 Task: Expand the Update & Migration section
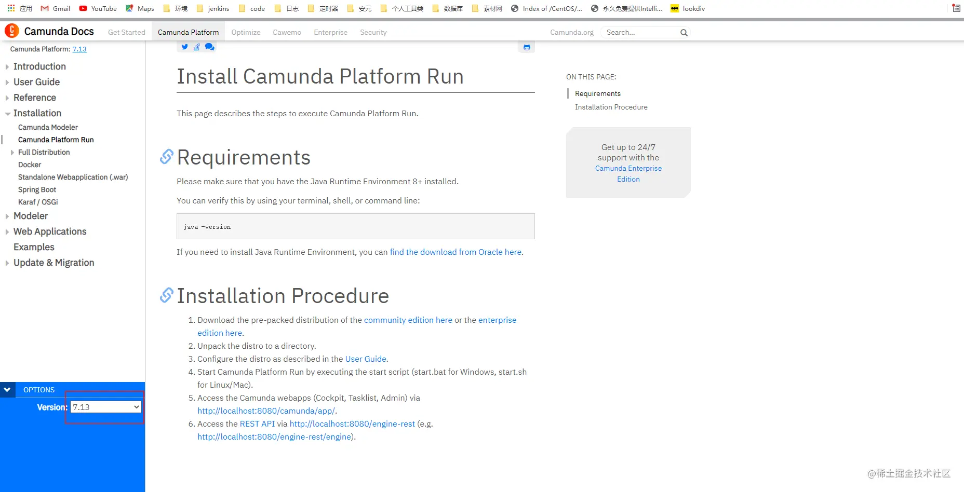coord(7,263)
